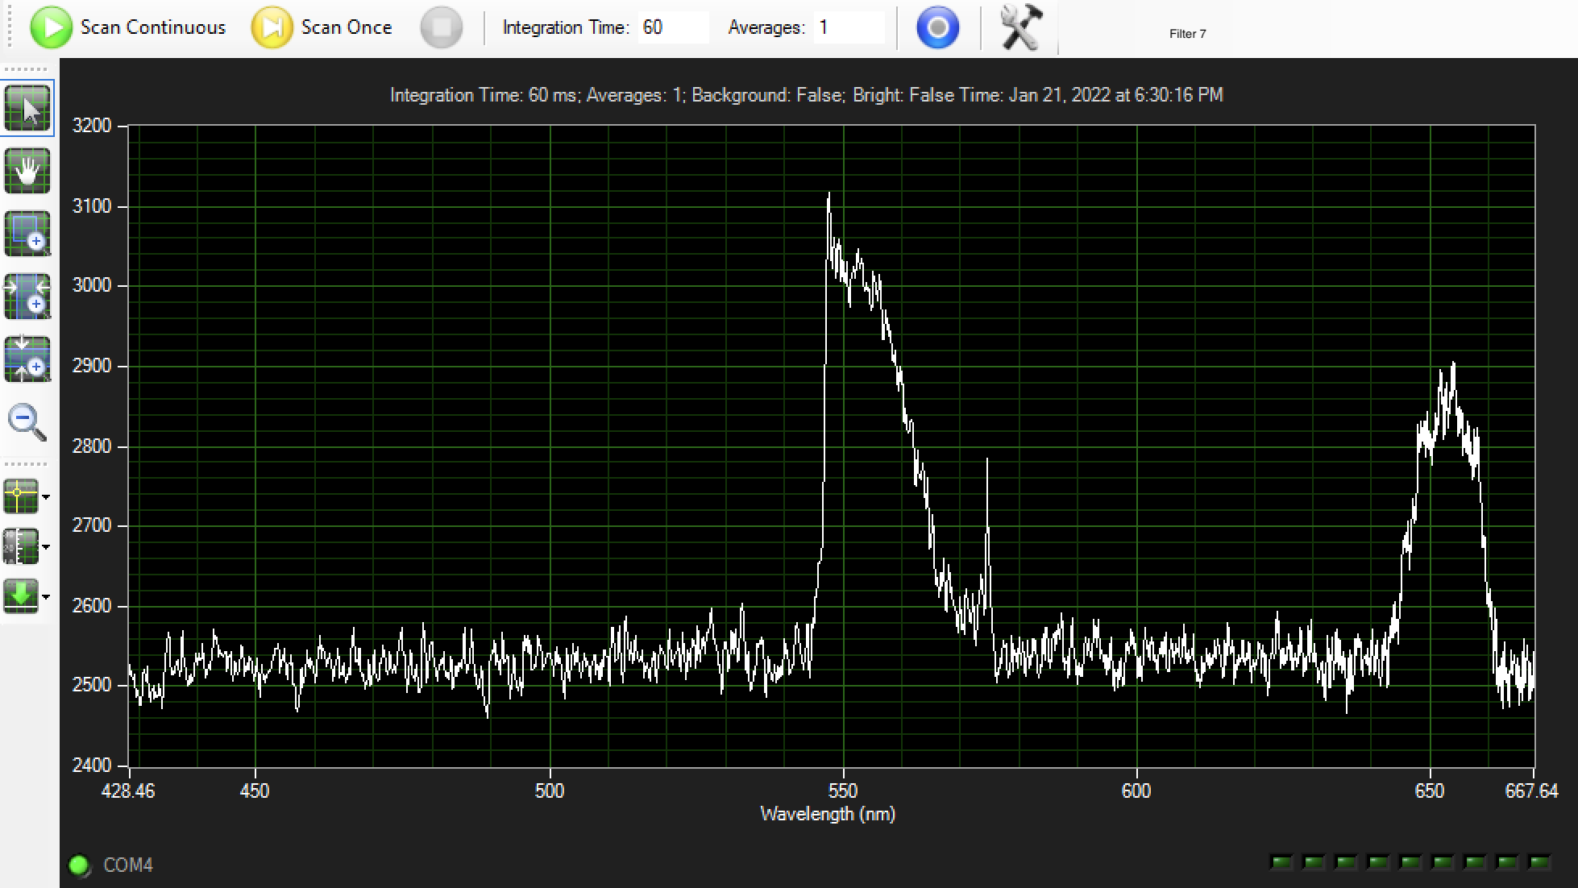Click the green COM4 connection indicator
The height and width of the screenshot is (888, 1578).
pos(79,865)
